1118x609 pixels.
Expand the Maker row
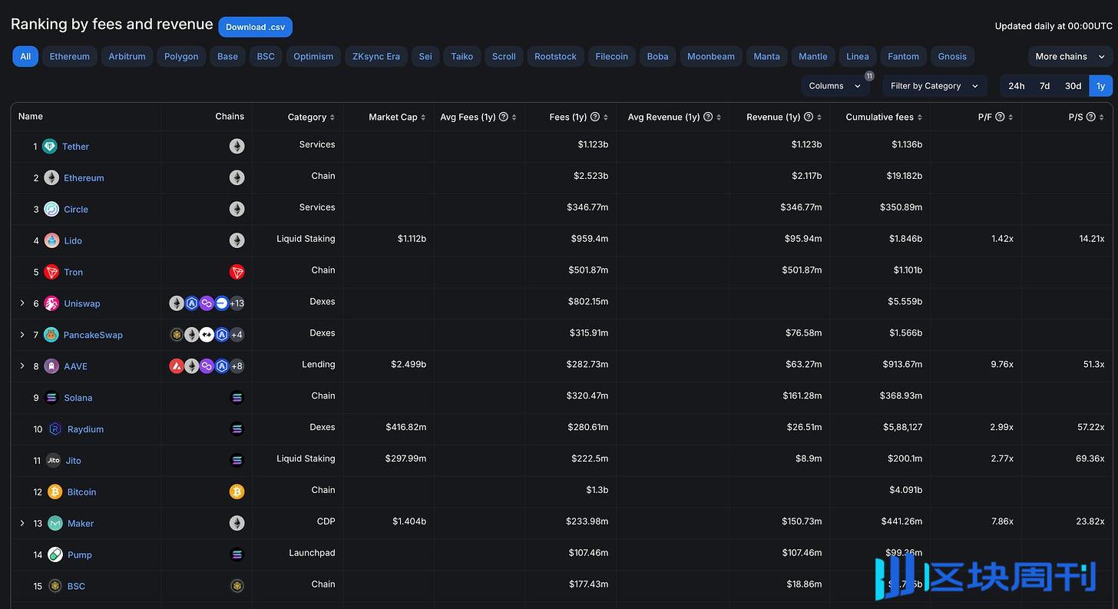pos(22,523)
